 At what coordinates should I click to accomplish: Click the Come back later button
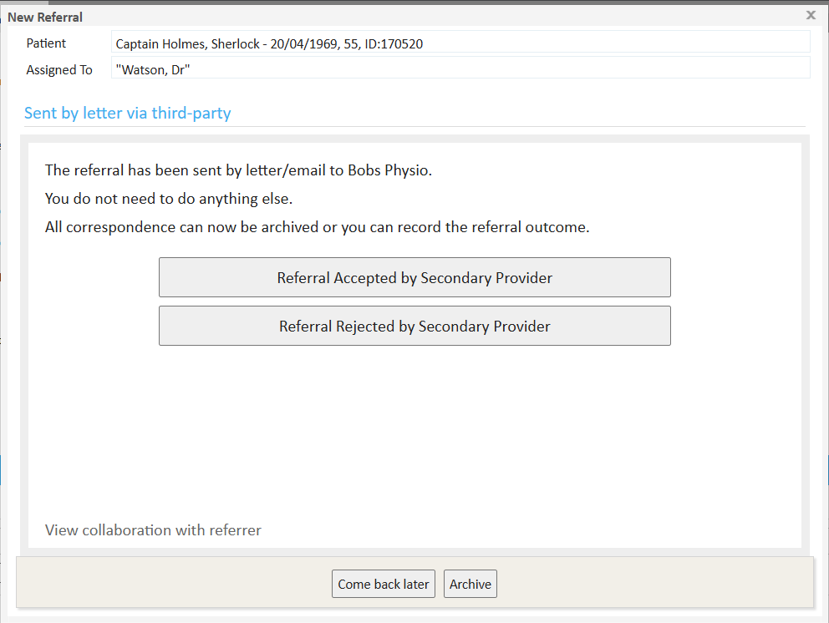coord(383,584)
